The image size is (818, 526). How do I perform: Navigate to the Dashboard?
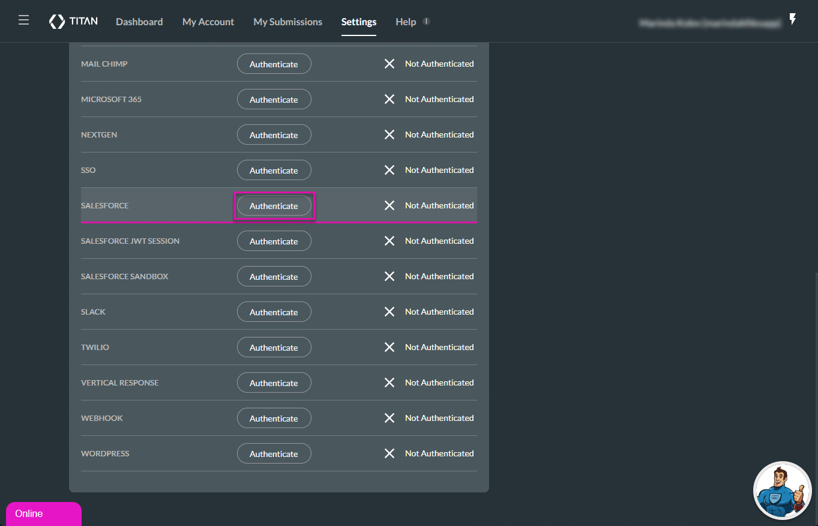tap(139, 22)
